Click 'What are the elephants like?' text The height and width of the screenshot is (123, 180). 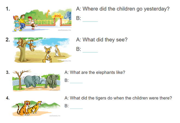click(x=95, y=72)
